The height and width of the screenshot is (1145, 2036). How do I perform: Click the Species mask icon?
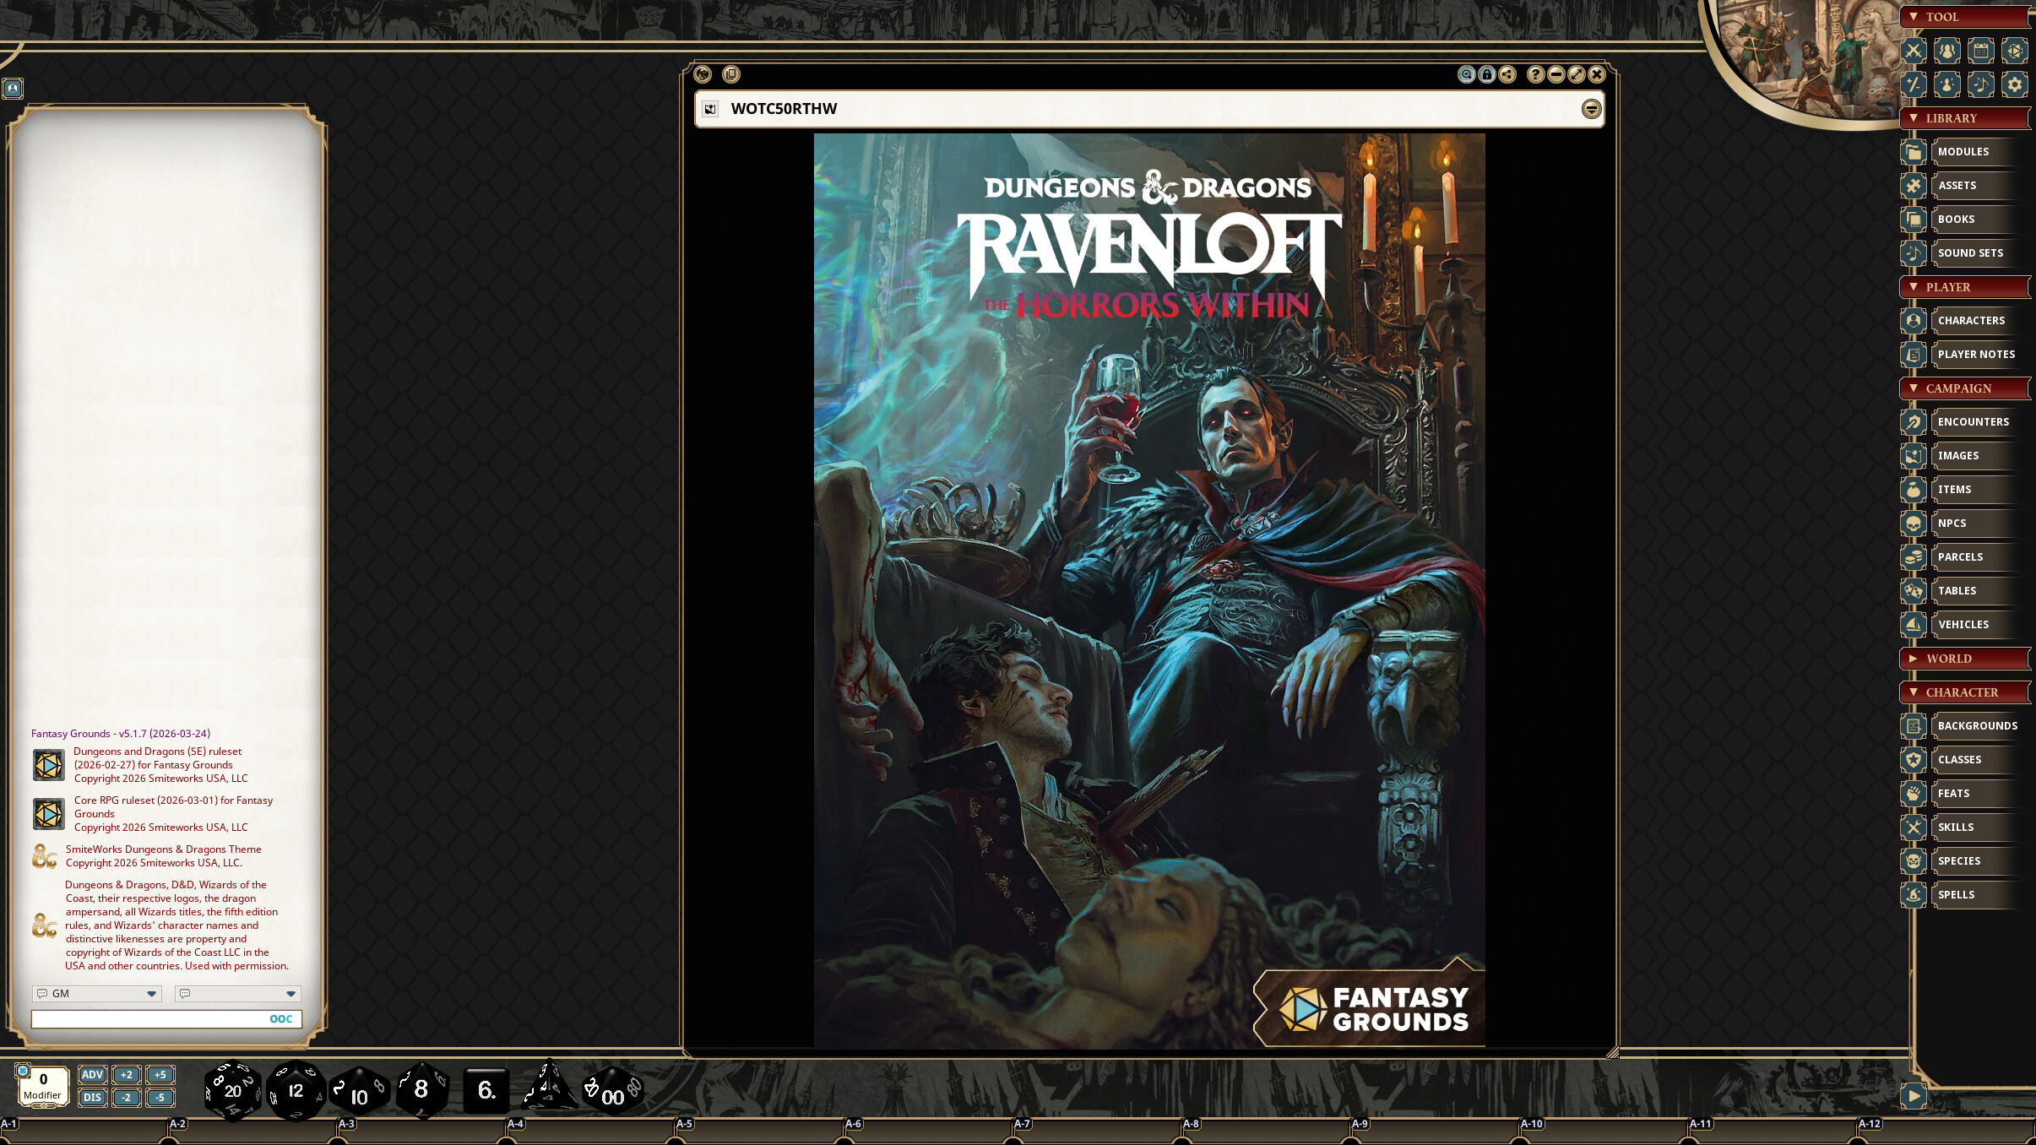[x=1914, y=861]
